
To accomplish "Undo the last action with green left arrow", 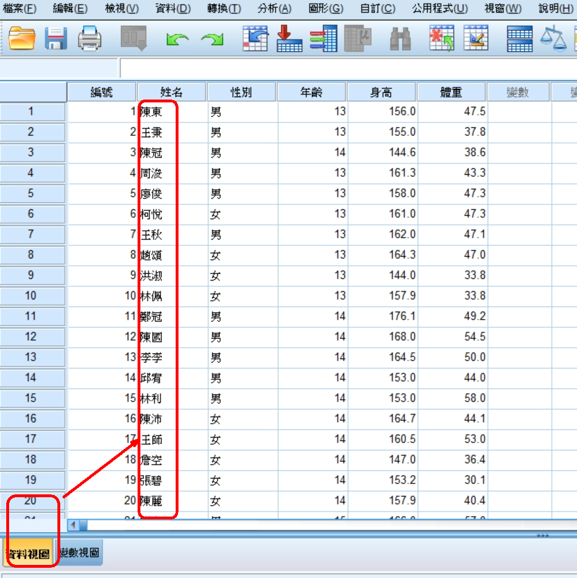I will pyautogui.click(x=177, y=40).
